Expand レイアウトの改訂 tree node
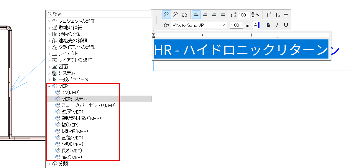Screen dimensions: 355x168 (x=49, y=60)
